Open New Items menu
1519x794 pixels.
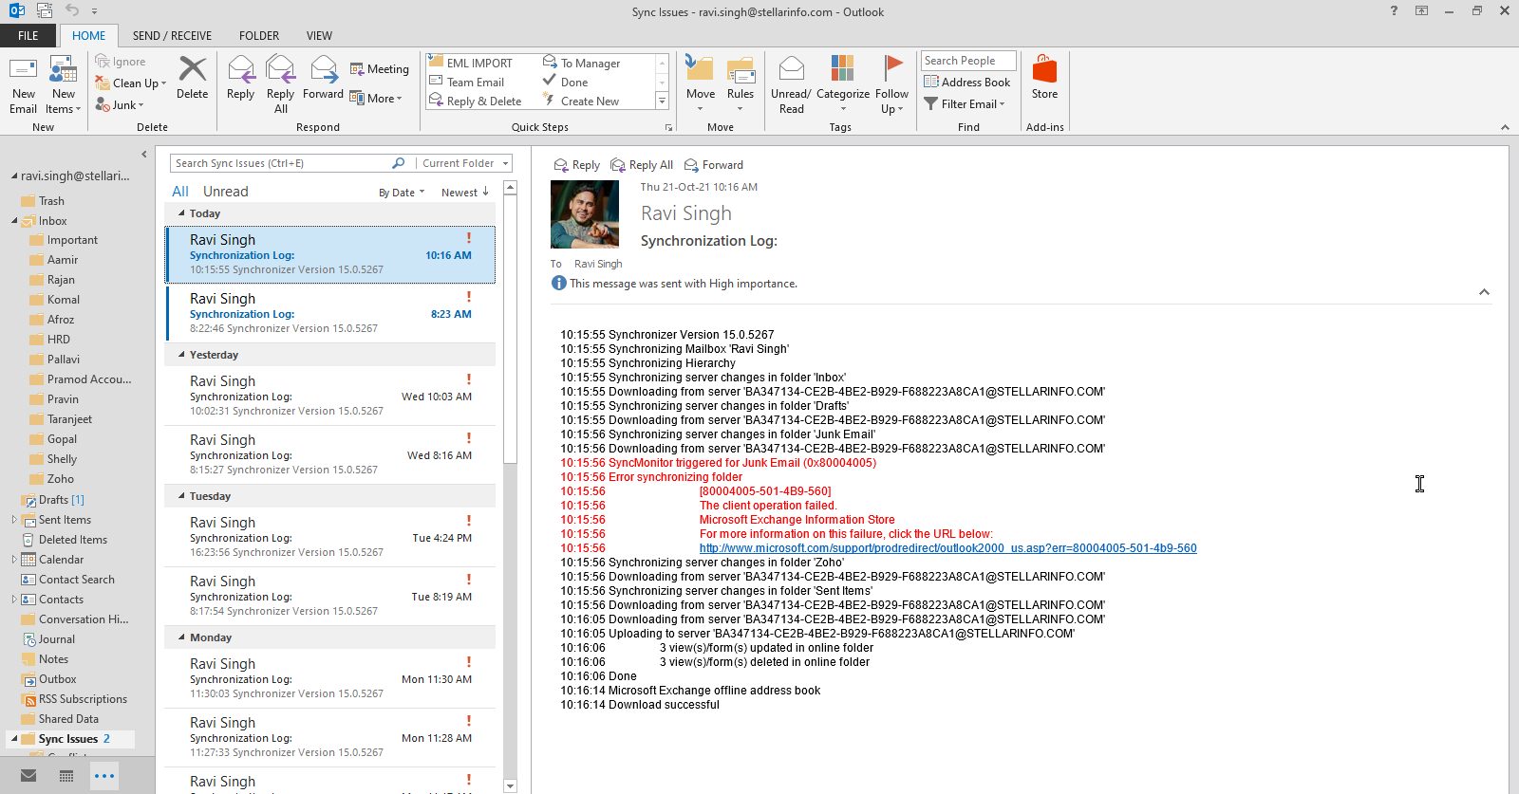click(x=64, y=84)
